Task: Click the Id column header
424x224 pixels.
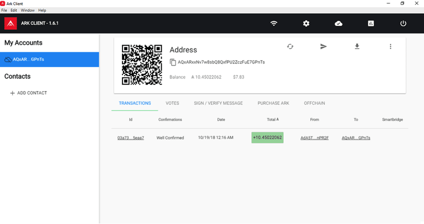Action: tap(131, 119)
